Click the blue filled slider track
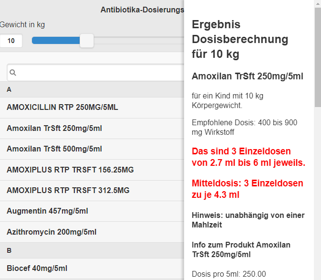The width and height of the screenshot is (321, 280). 56,41
